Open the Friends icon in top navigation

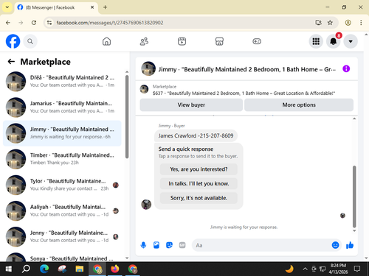pyautogui.click(x=144, y=41)
